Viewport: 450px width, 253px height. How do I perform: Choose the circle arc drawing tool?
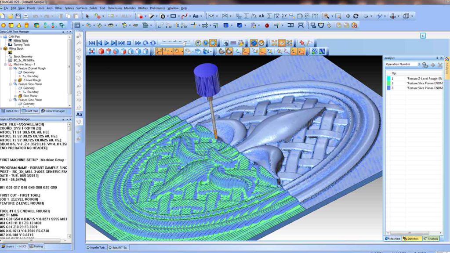(163, 16)
